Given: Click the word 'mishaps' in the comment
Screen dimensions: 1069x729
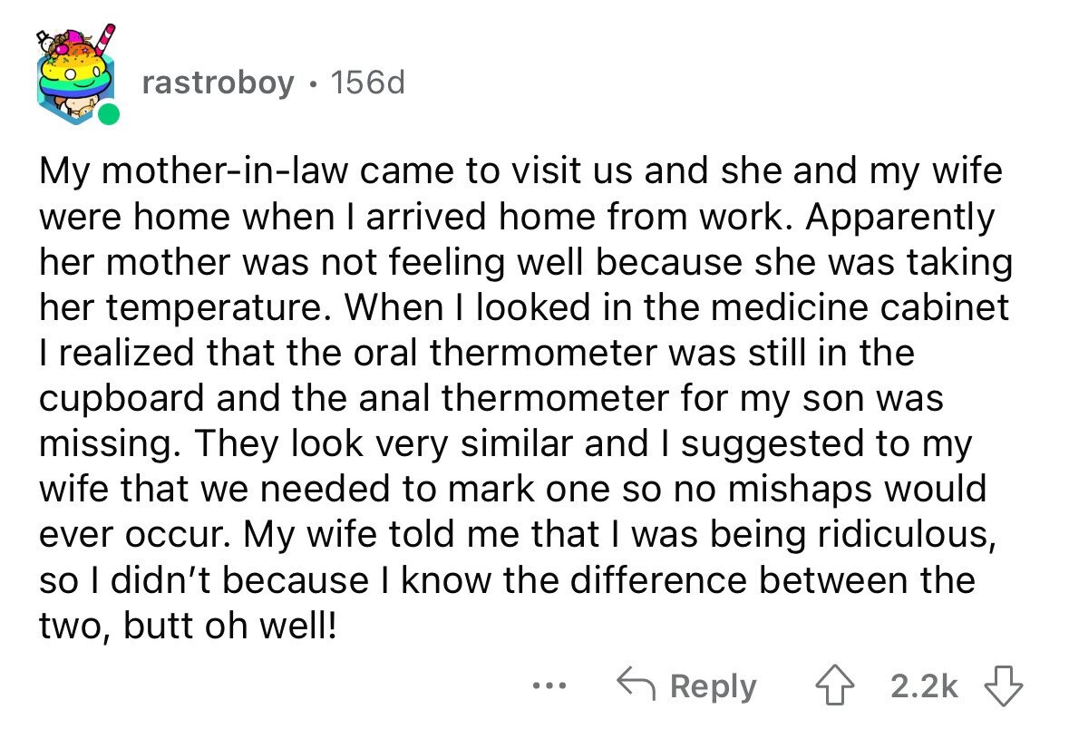Looking at the screenshot, I should coord(800,490).
